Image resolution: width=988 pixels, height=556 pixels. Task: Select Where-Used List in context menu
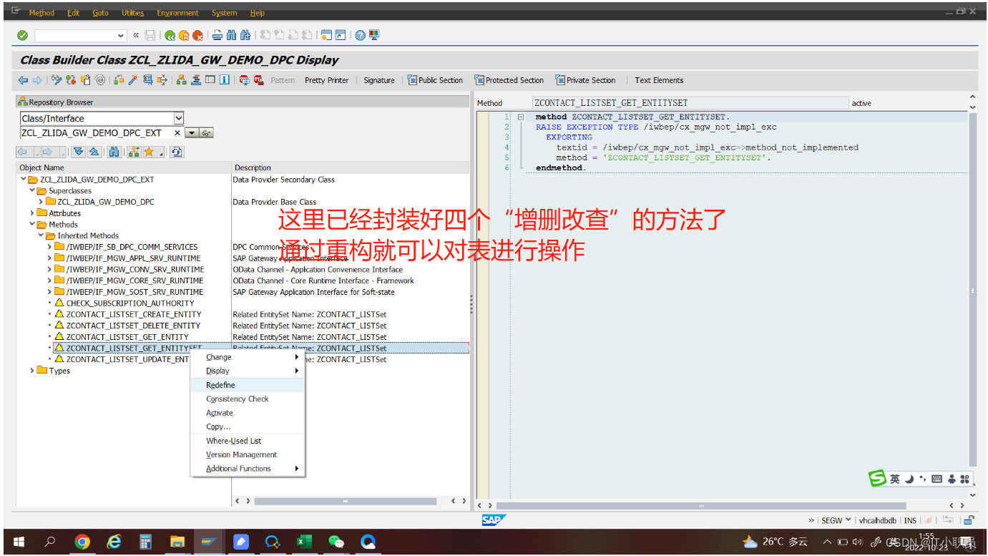tap(248, 441)
